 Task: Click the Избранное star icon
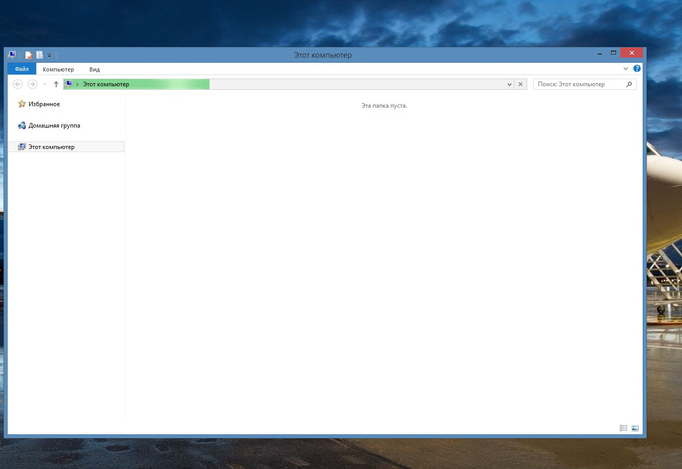21,104
